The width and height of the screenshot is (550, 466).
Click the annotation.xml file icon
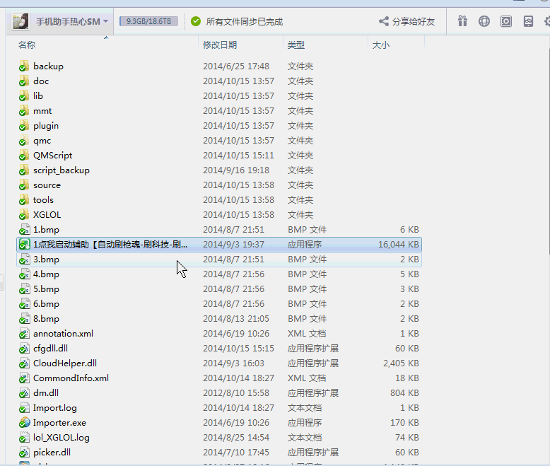24,333
